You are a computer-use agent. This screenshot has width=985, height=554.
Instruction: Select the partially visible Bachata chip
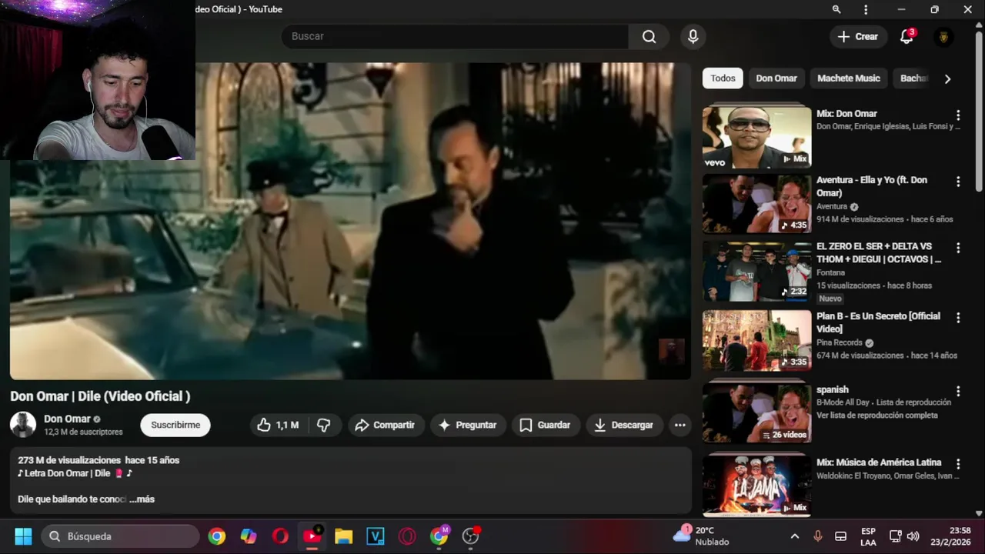[x=913, y=78]
